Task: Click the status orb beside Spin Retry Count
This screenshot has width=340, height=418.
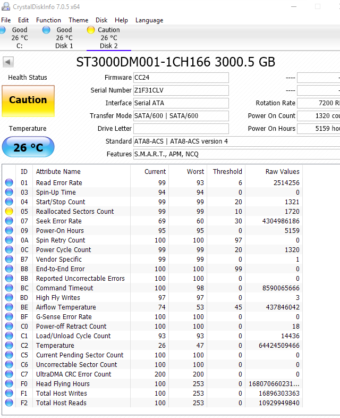Action: (x=9, y=240)
